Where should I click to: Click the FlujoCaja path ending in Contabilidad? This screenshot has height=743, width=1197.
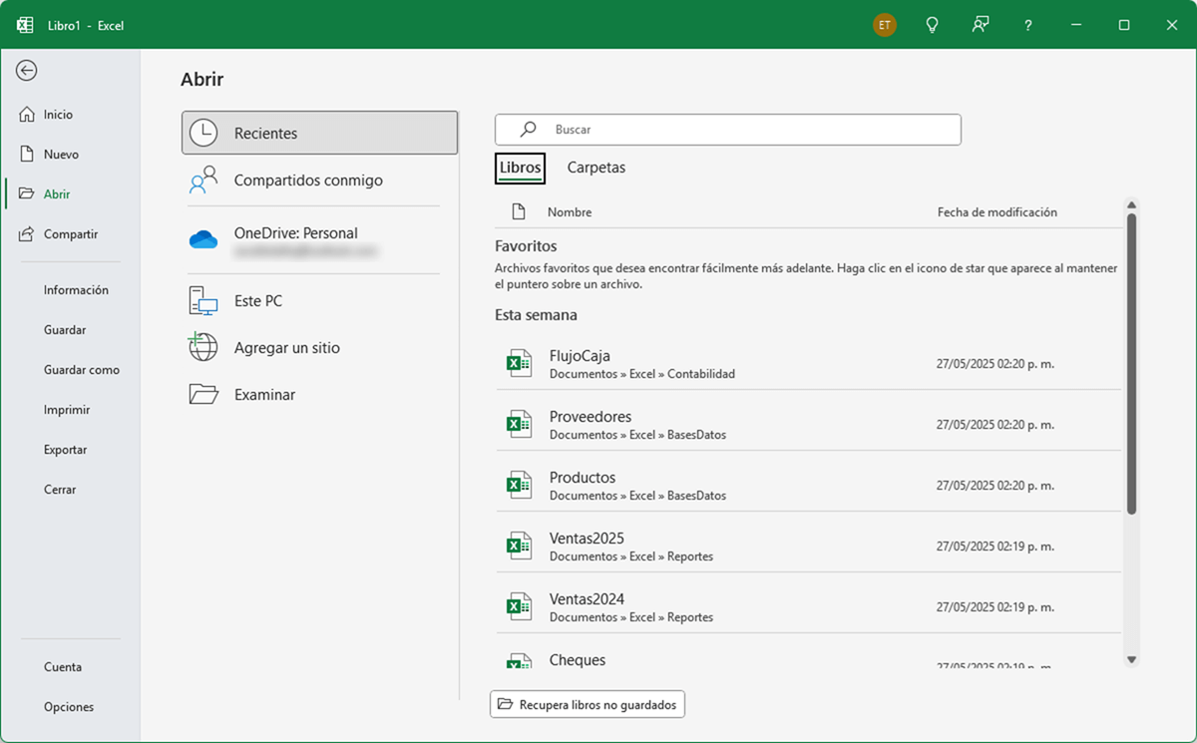[x=642, y=374]
